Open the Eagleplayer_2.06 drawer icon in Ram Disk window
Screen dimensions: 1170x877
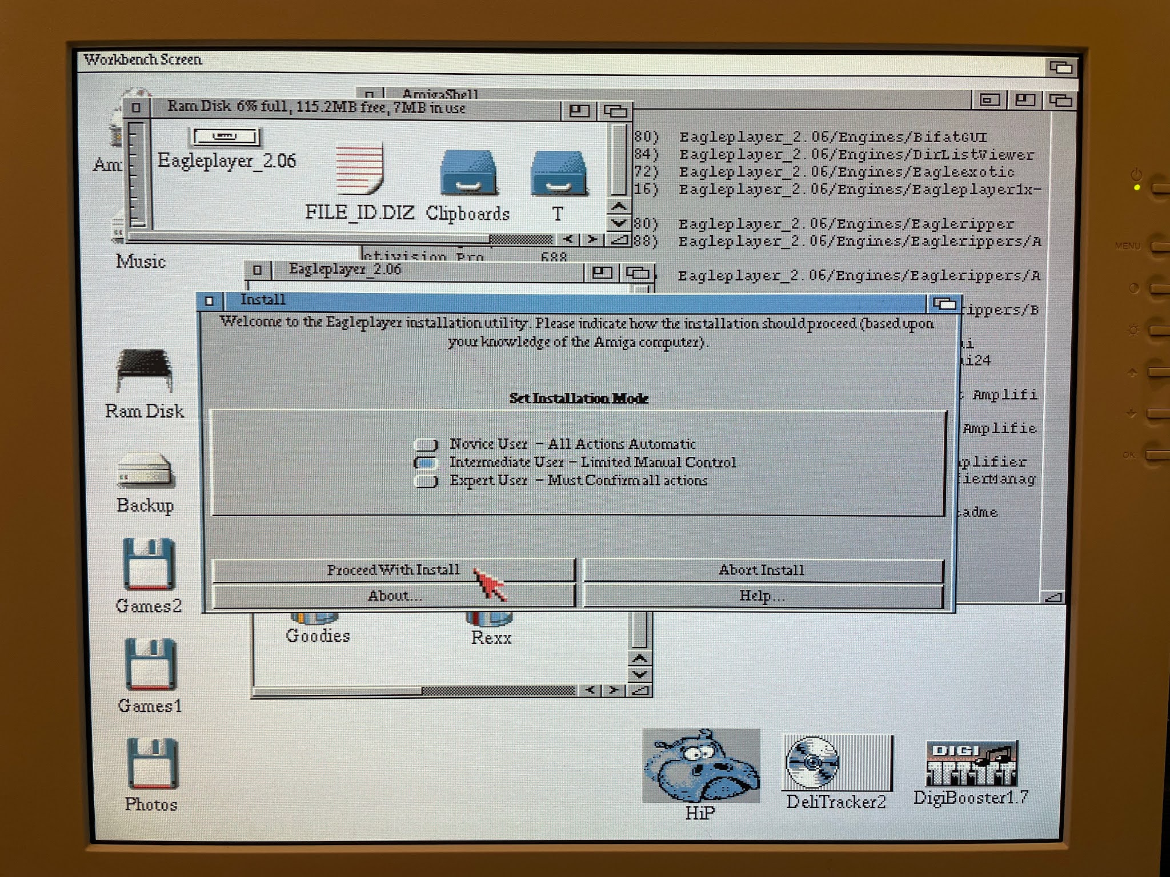(x=226, y=149)
